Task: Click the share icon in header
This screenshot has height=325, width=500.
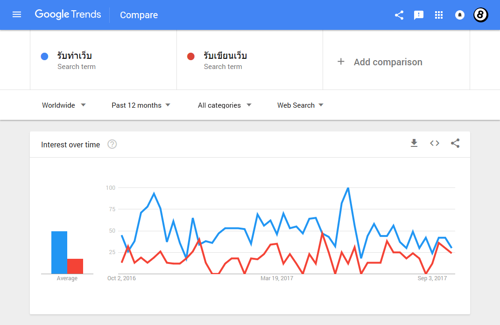Action: [399, 15]
